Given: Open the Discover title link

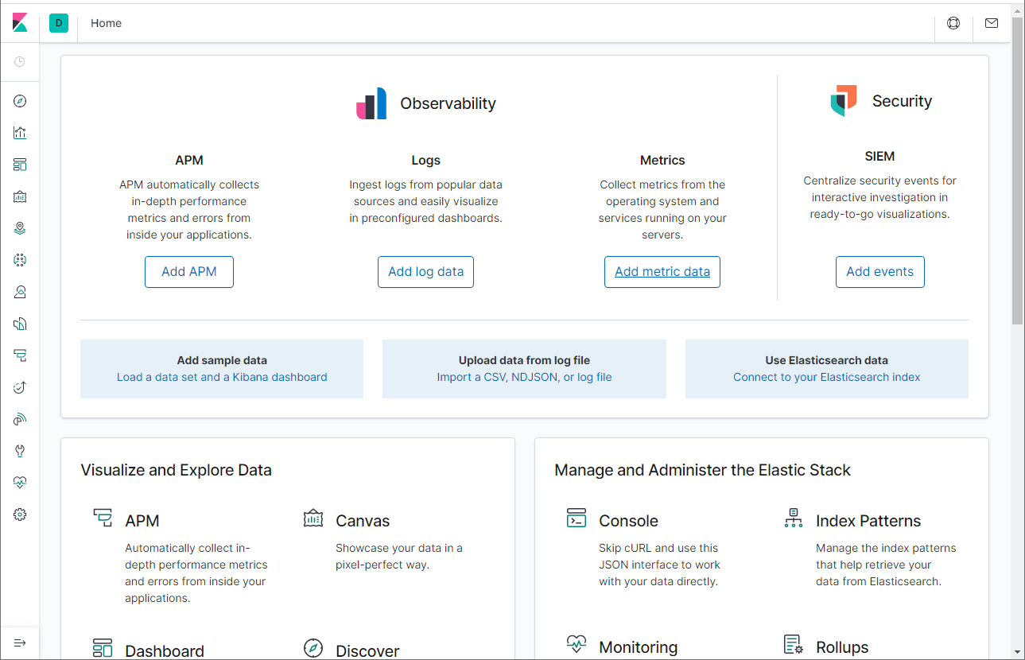Looking at the screenshot, I should click(x=367, y=650).
